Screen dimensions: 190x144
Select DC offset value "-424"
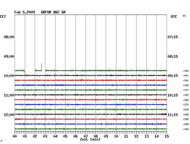[x=186, y=124]
